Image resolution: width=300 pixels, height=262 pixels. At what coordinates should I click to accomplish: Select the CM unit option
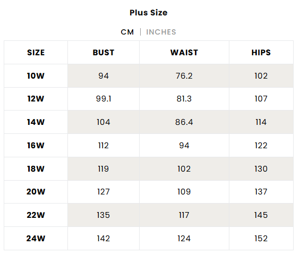click(x=127, y=32)
